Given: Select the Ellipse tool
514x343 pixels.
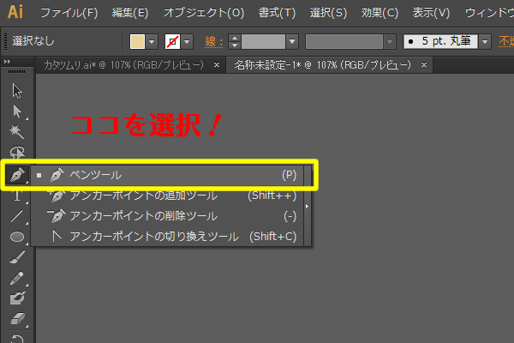Looking at the screenshot, I should click(x=17, y=236).
